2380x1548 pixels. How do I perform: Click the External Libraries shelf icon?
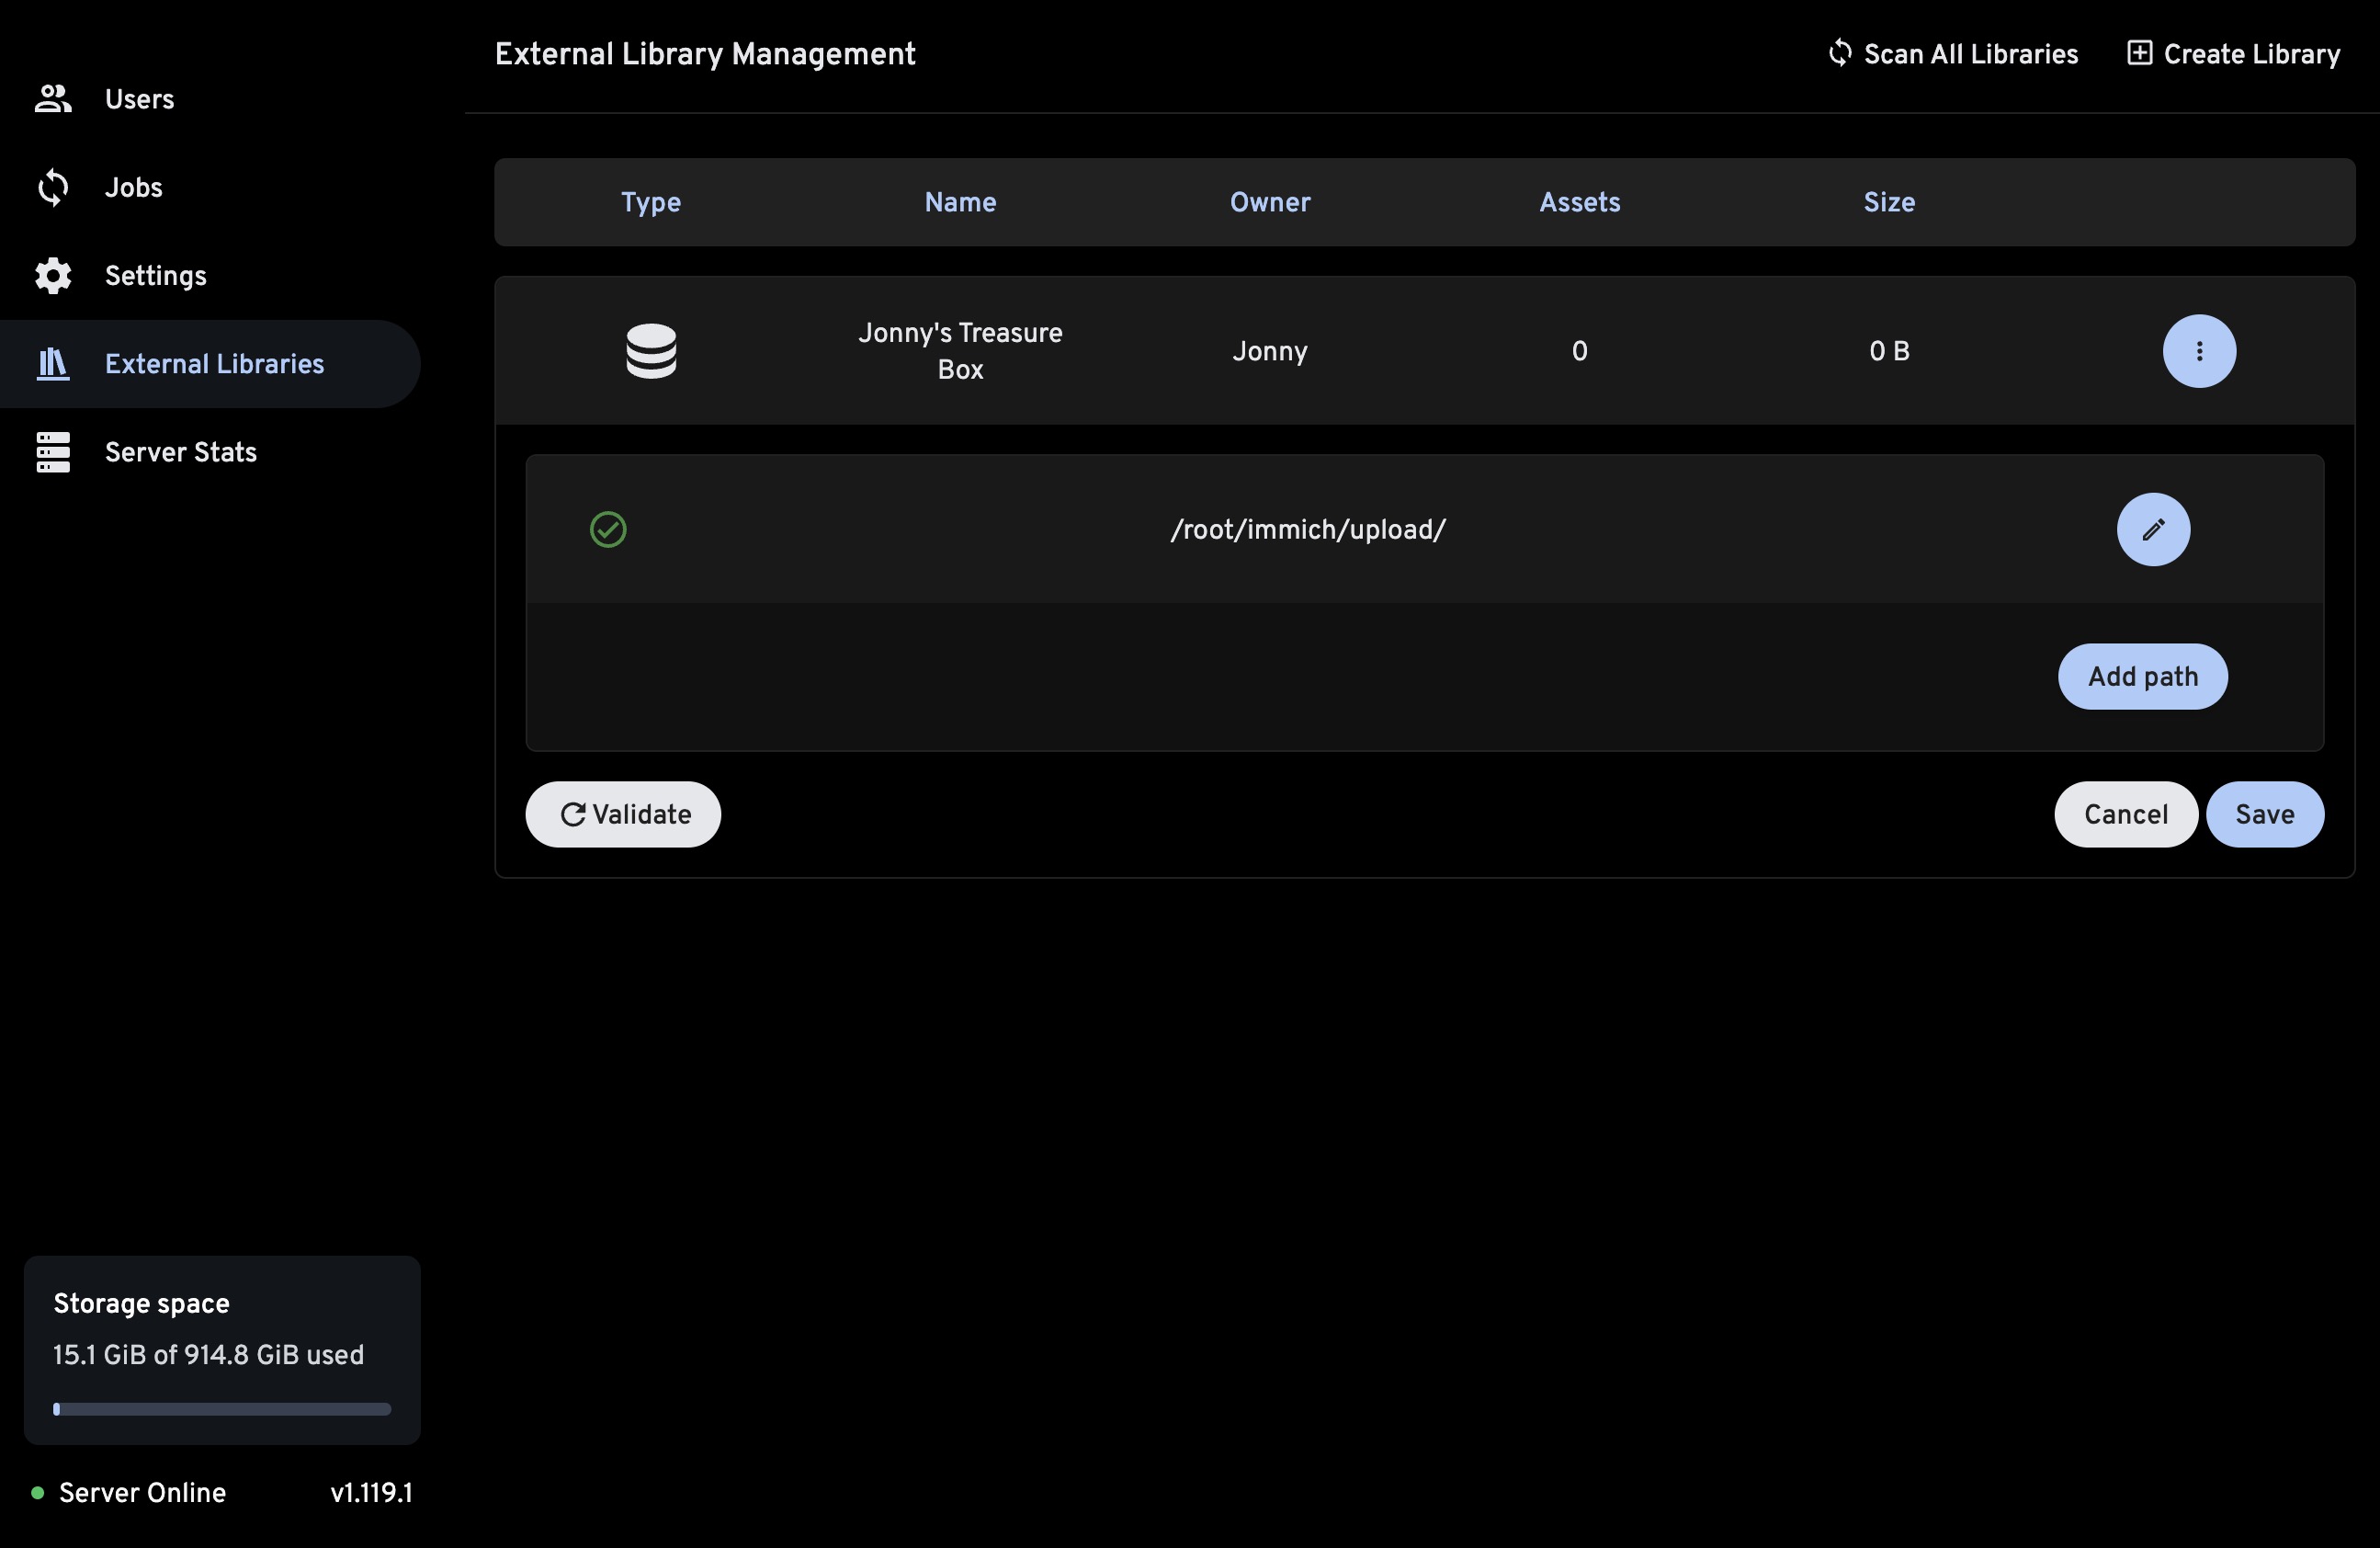coord(52,363)
